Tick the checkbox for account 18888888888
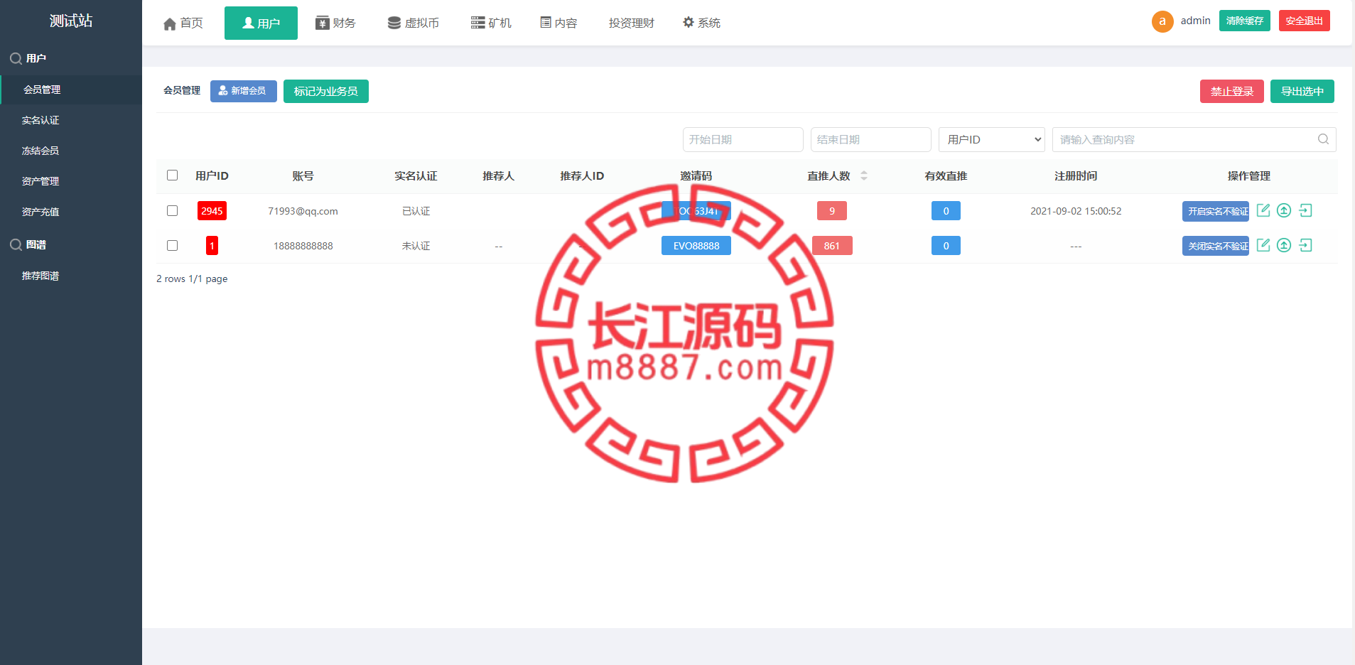 point(172,246)
